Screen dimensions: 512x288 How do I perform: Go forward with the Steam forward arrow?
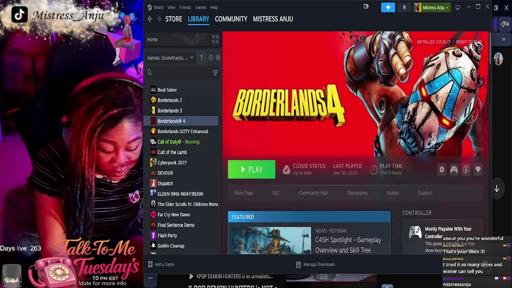tap(159, 19)
